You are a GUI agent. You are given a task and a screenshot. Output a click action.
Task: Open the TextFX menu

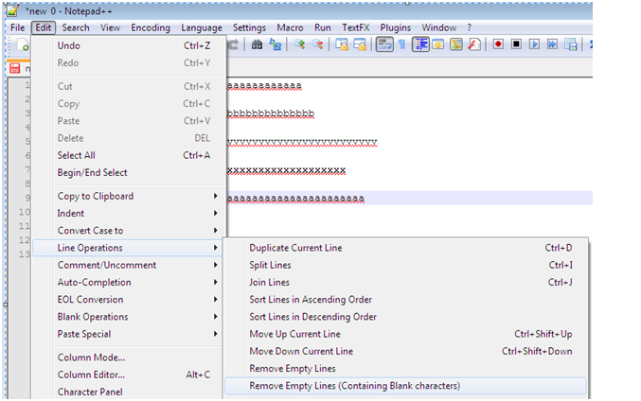coord(356,27)
